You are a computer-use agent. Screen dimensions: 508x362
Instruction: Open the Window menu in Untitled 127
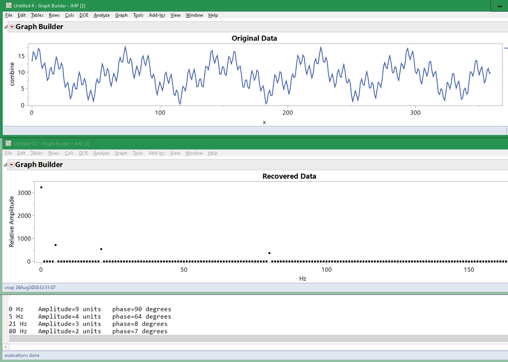click(x=194, y=153)
